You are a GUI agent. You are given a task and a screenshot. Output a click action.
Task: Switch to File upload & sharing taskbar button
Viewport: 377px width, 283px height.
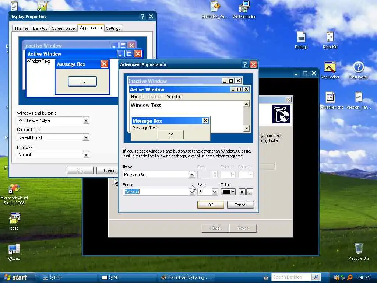(x=186, y=277)
